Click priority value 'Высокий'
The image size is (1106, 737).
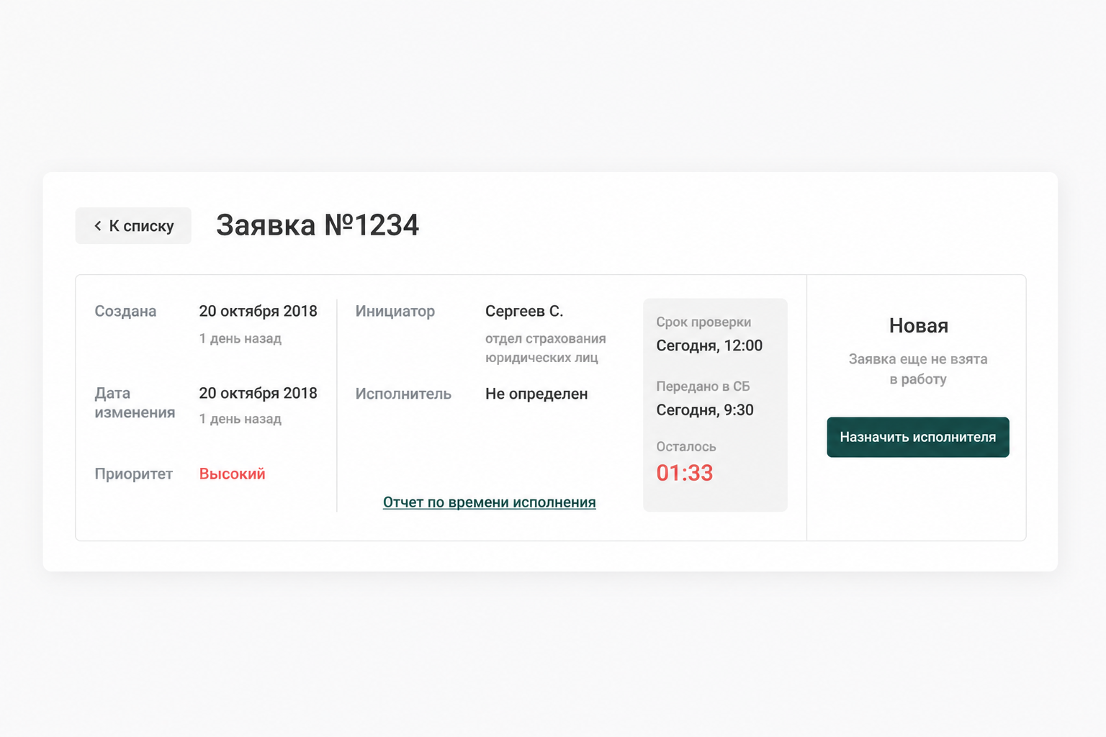[x=232, y=474]
